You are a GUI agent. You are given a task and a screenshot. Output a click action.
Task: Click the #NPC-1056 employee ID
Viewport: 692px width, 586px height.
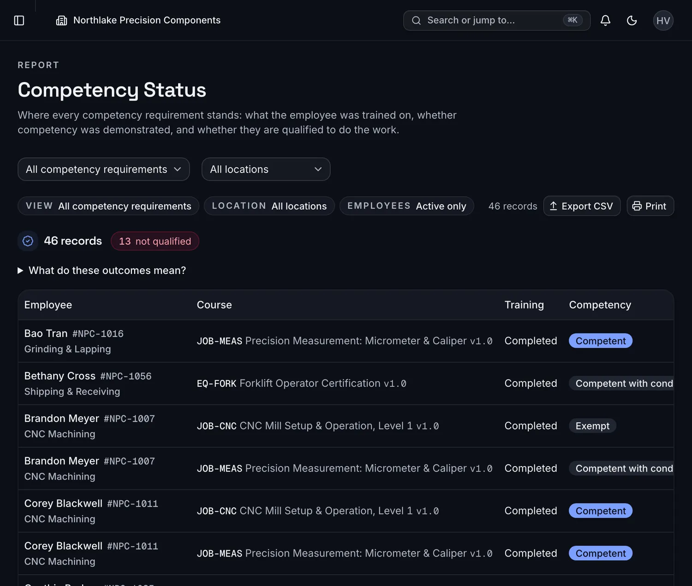126,376
